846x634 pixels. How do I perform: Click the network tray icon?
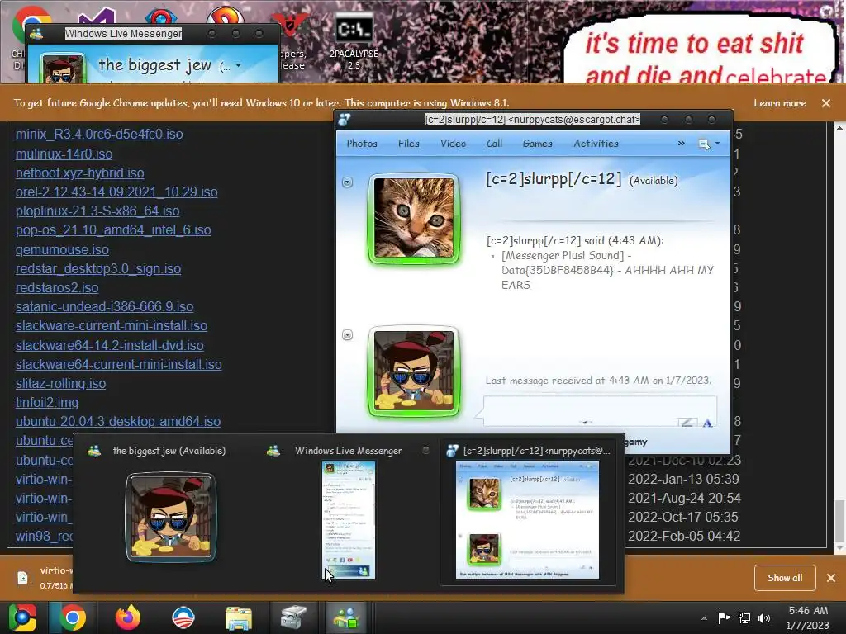pos(744,617)
